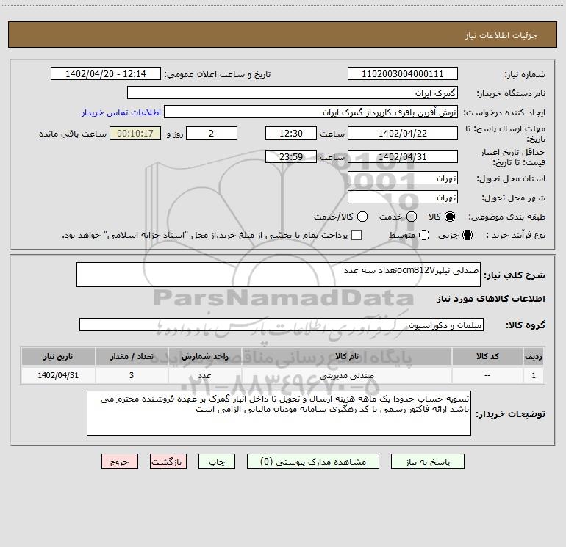The width and height of the screenshot is (566, 547).
Task: Click the response deadline date 1402/04/22
Action: pyautogui.click(x=403, y=133)
